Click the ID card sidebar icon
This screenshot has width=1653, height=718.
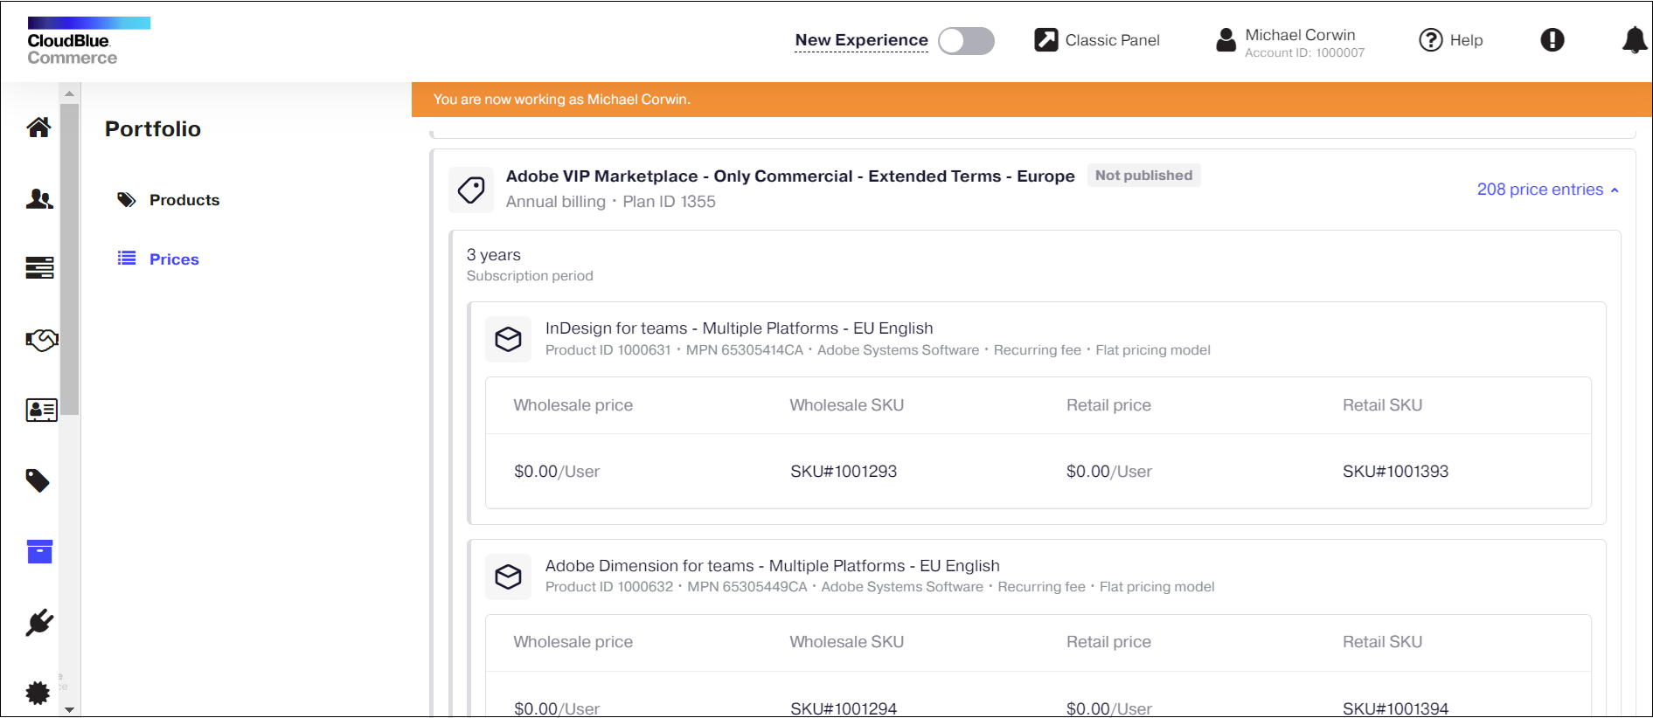coord(41,410)
